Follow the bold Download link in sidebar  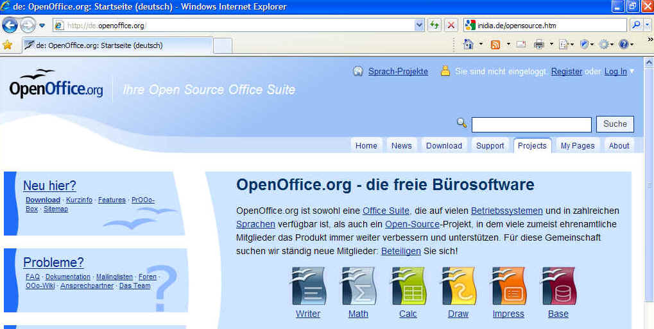(43, 200)
